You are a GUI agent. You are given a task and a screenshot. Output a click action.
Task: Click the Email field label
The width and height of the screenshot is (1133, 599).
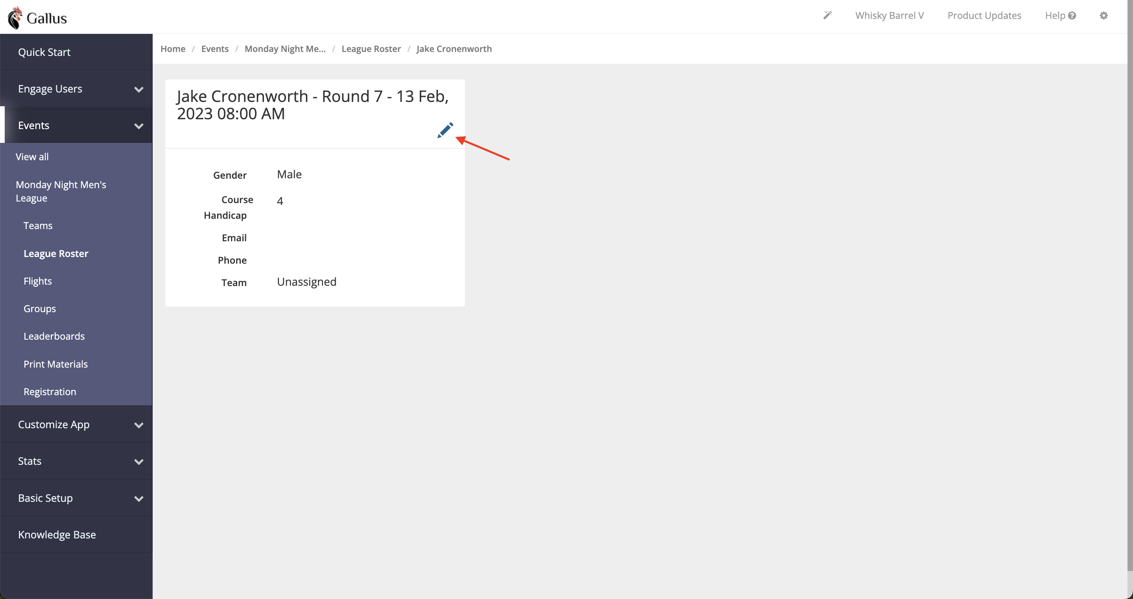tap(234, 238)
